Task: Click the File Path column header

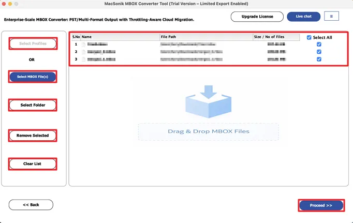Action: (x=206, y=37)
